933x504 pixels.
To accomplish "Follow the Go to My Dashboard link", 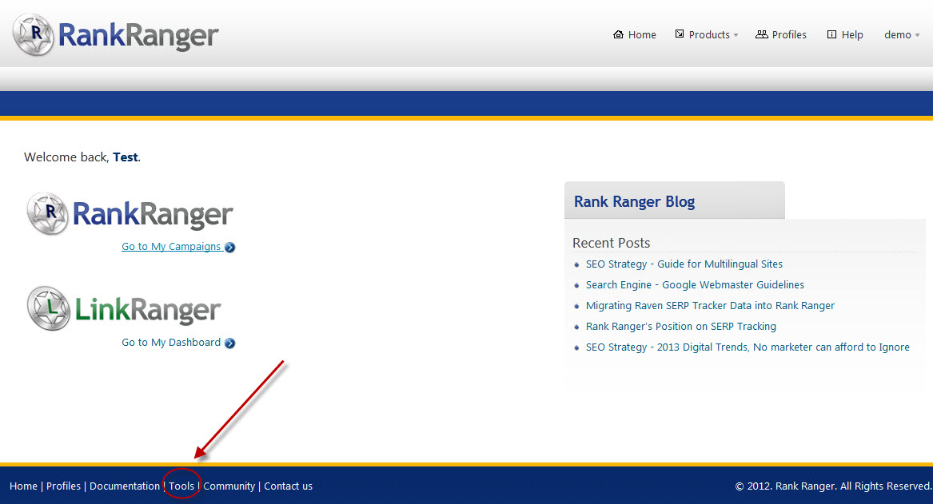I will pyautogui.click(x=171, y=343).
